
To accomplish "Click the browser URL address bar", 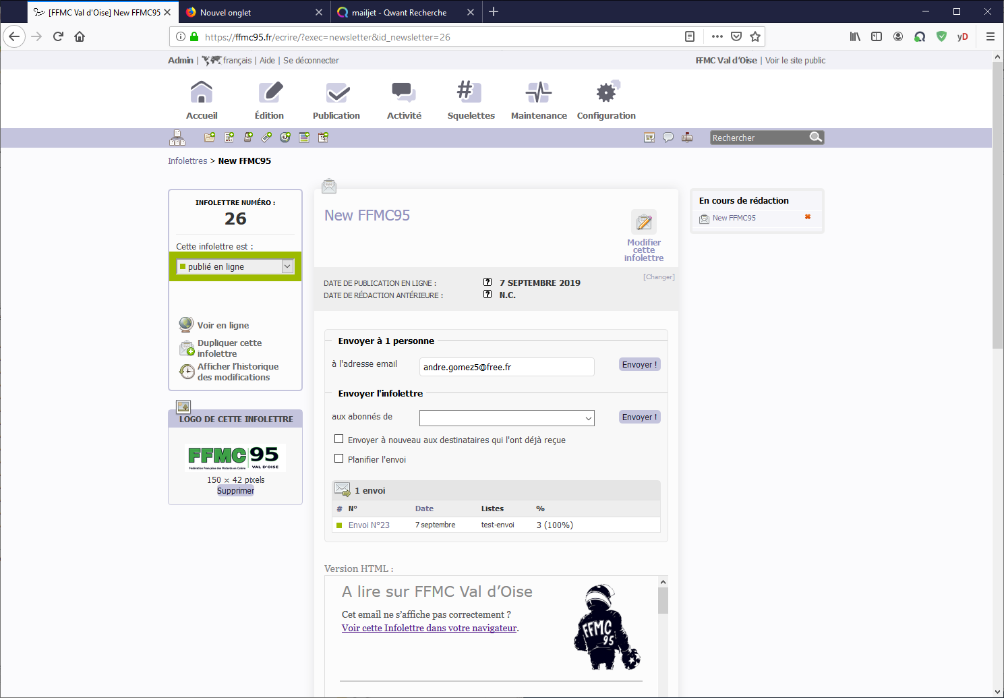I will pos(442,37).
